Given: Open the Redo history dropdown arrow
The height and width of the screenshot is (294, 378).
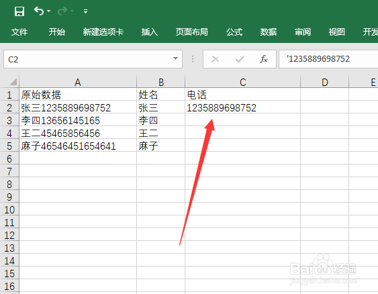Looking at the screenshot, I should (73, 11).
